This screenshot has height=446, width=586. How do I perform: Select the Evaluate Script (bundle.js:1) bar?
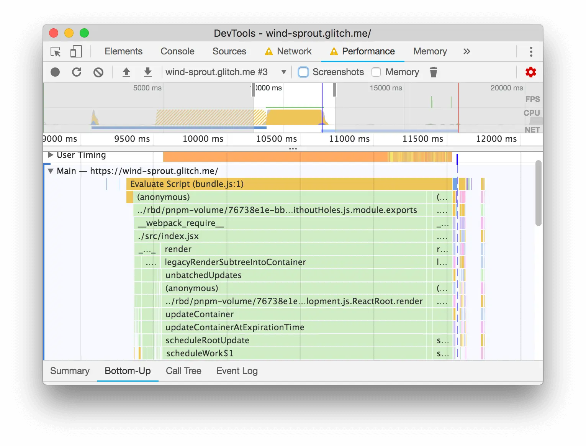(290, 184)
